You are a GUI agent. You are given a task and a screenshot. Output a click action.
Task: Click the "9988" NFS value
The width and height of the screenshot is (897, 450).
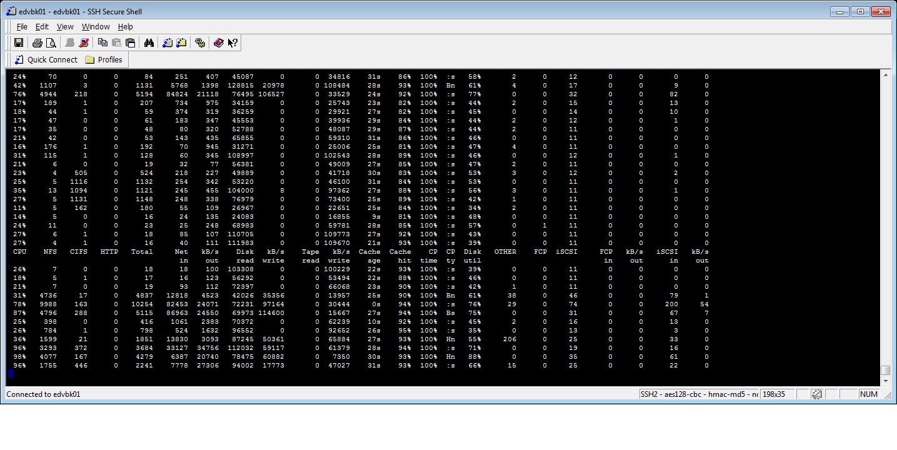(x=48, y=304)
